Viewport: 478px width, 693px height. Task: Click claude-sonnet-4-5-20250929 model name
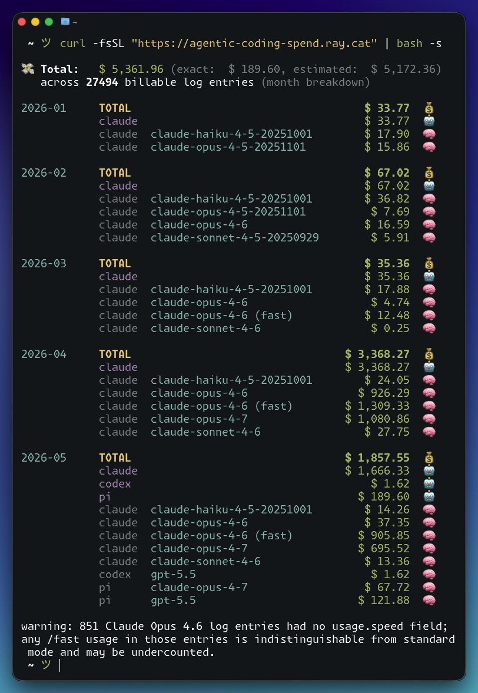click(234, 238)
